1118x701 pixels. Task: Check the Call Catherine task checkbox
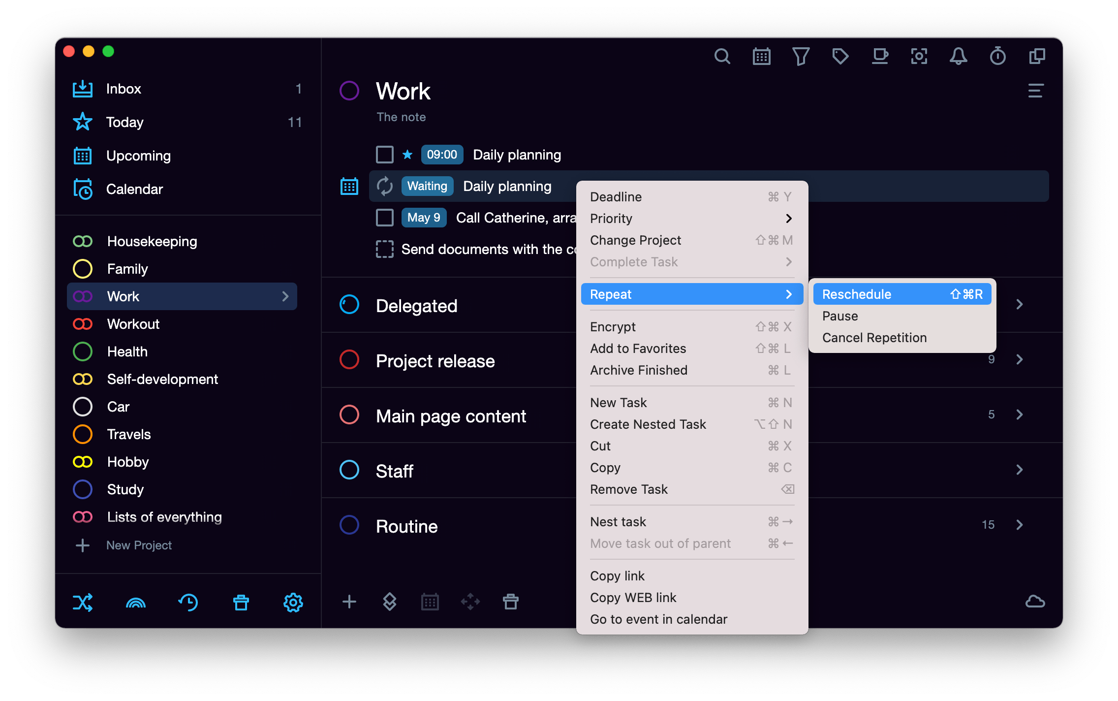click(x=384, y=218)
